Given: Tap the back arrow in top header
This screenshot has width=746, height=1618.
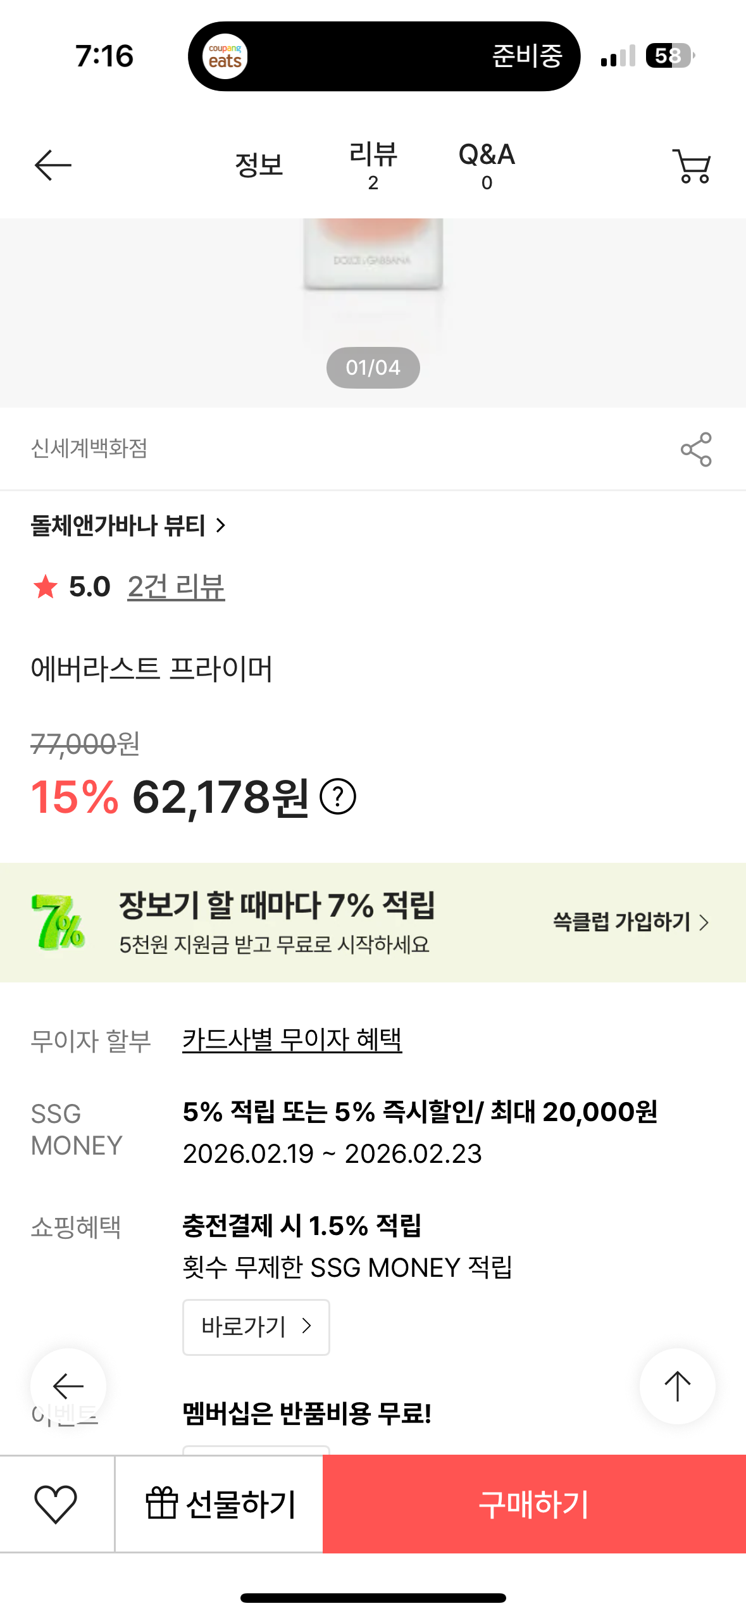Looking at the screenshot, I should [x=53, y=166].
